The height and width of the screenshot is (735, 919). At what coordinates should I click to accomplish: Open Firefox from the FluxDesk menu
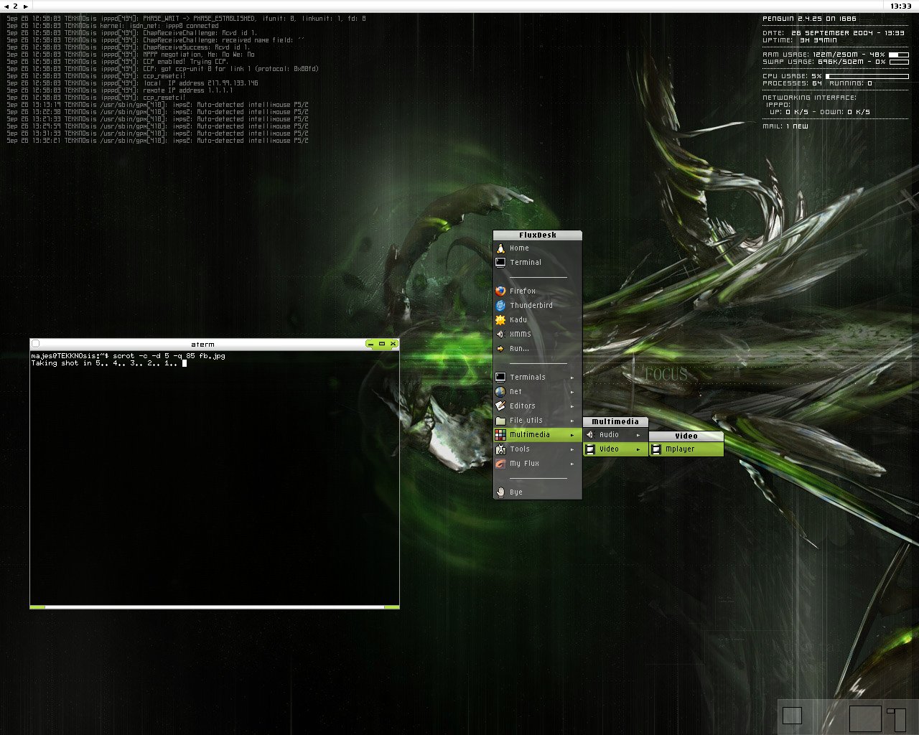pos(523,291)
